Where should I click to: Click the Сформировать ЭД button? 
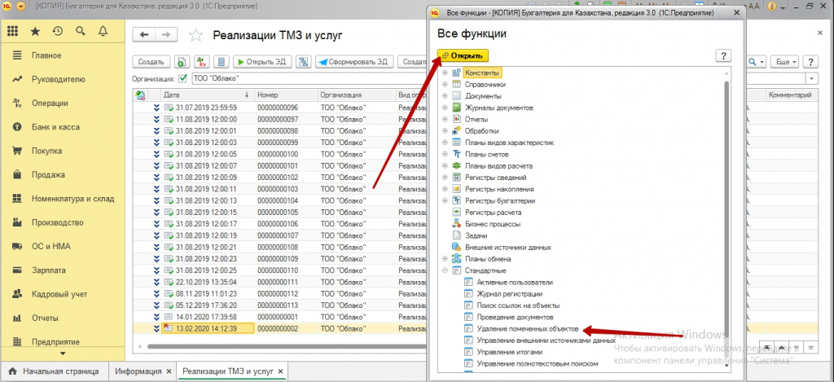click(354, 62)
